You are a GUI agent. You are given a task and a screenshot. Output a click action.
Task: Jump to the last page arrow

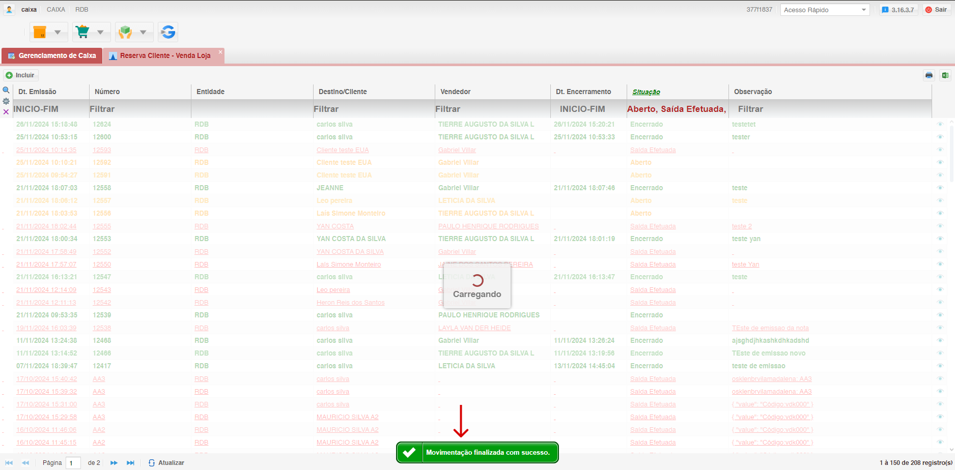[130, 463]
